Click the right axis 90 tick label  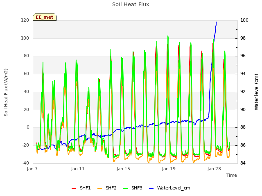tap(243, 110)
